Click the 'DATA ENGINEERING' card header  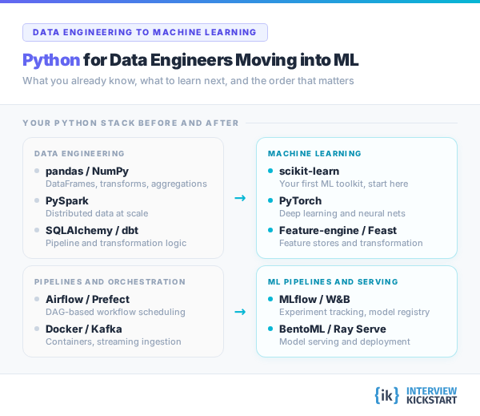click(79, 153)
